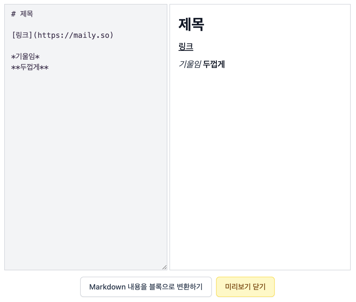
Task: Click the Markdown 내용을 블록으로 변환하기 button
Action: pyautogui.click(x=146, y=287)
